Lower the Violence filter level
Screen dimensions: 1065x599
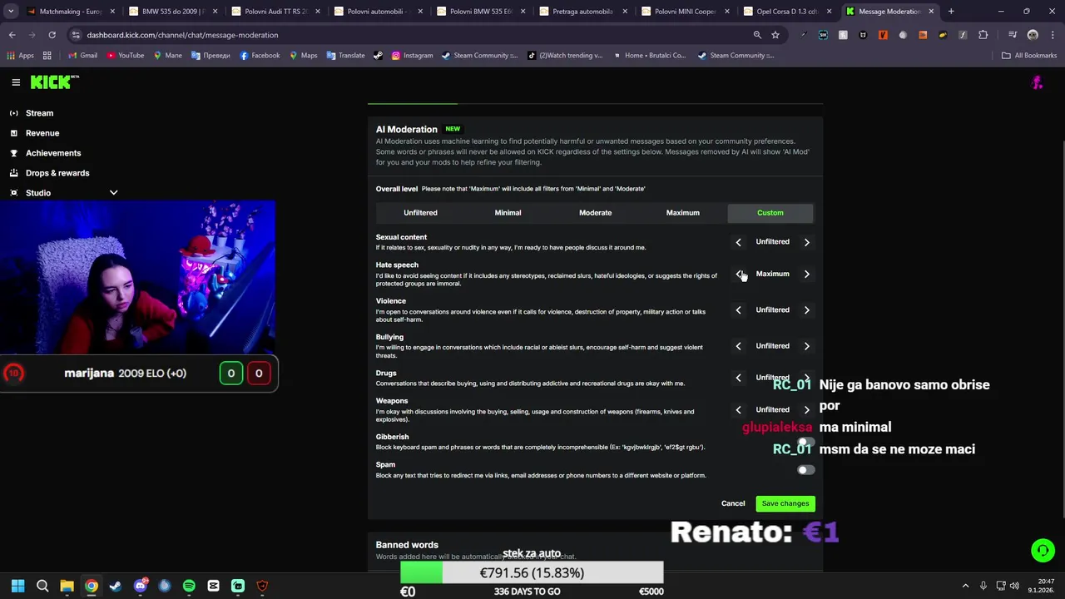tap(738, 309)
